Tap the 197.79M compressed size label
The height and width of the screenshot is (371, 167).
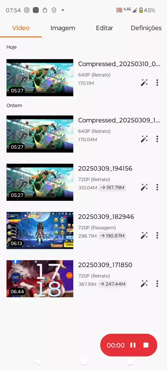[112, 188]
